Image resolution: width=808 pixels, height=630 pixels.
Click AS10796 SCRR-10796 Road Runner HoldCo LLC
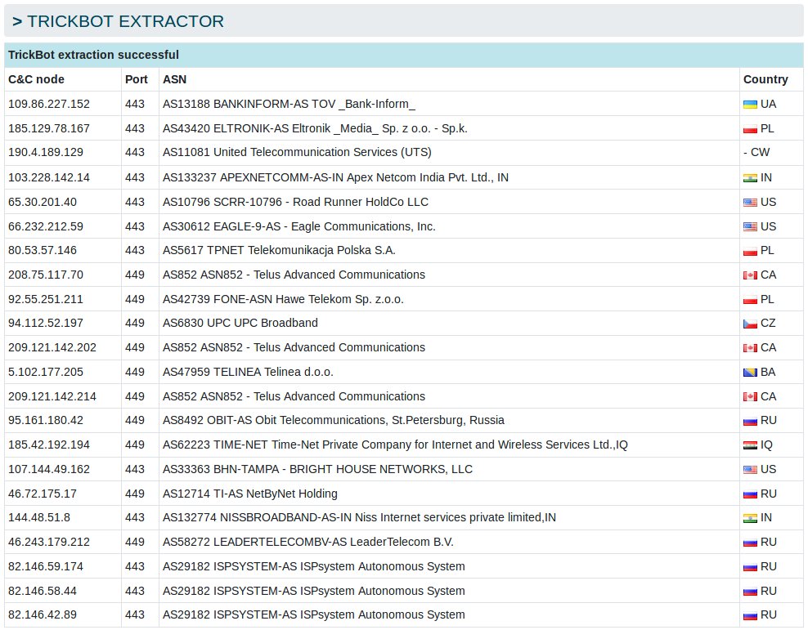coord(295,202)
